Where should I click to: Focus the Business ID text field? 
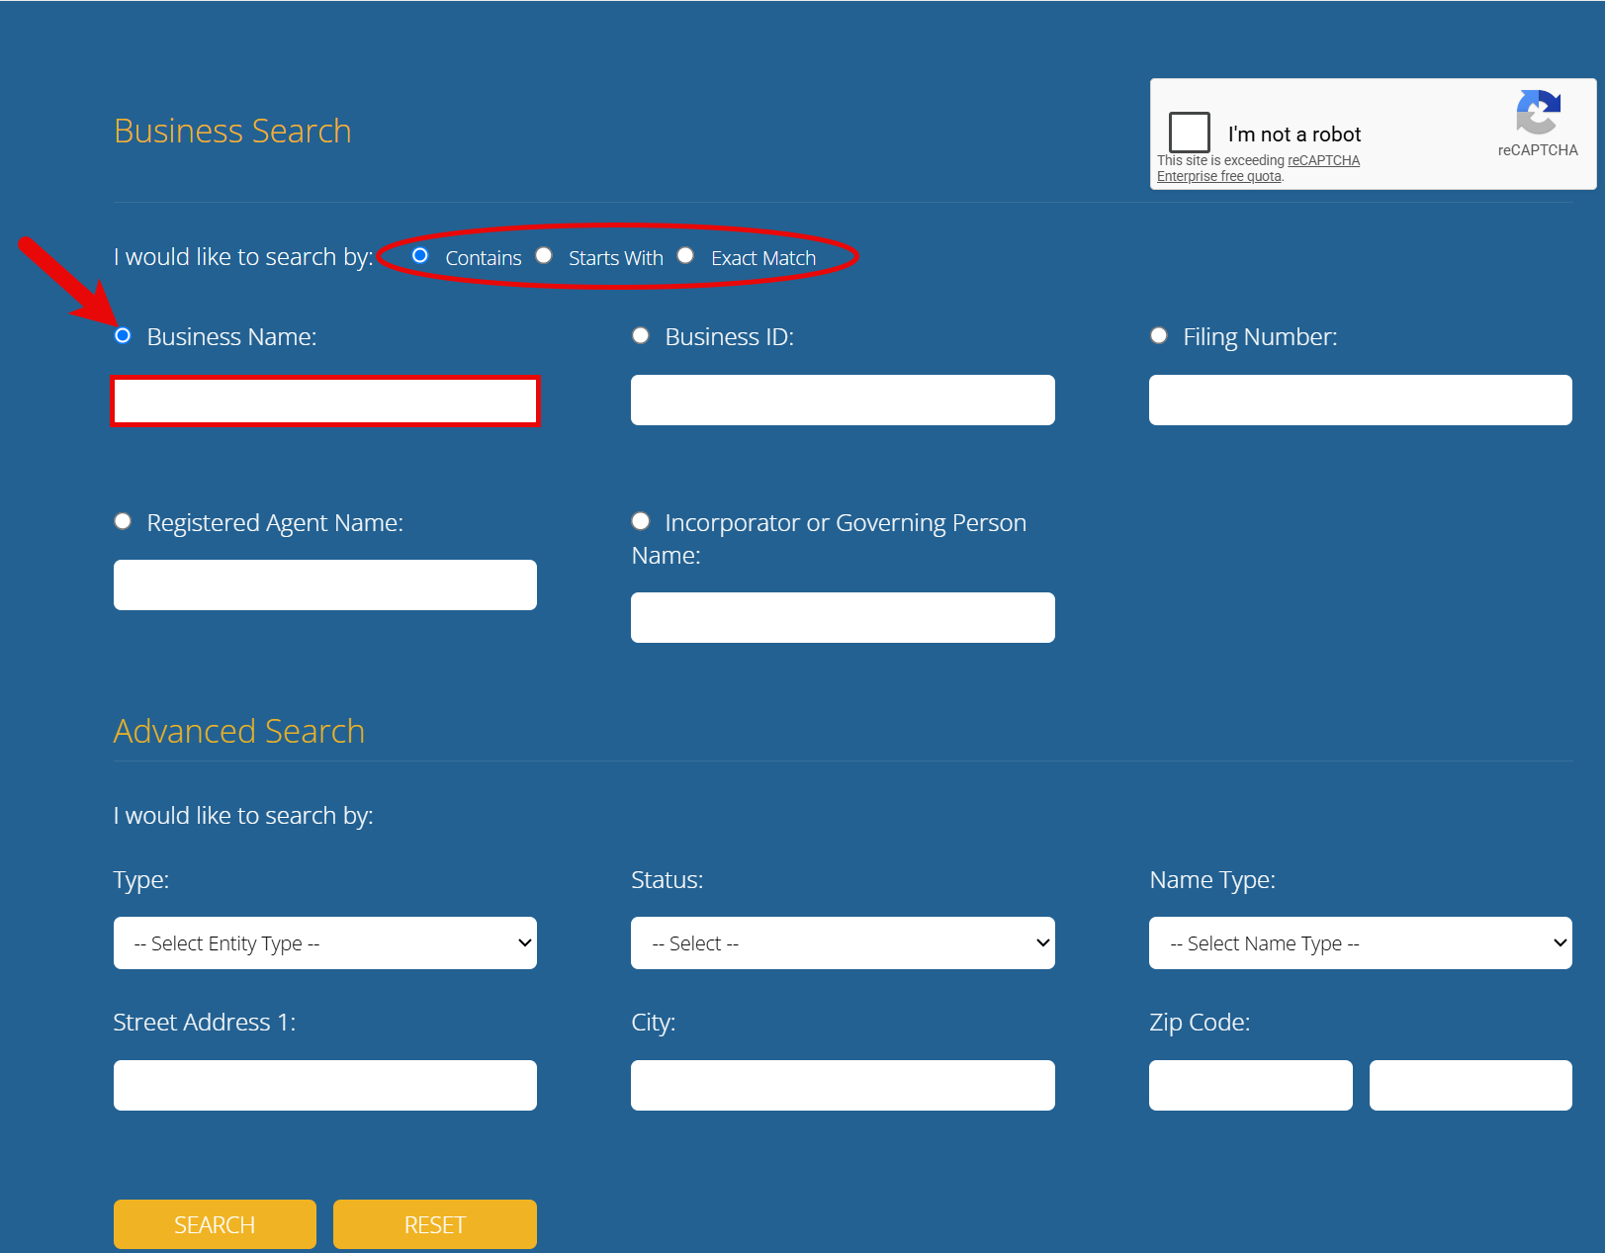coord(843,400)
